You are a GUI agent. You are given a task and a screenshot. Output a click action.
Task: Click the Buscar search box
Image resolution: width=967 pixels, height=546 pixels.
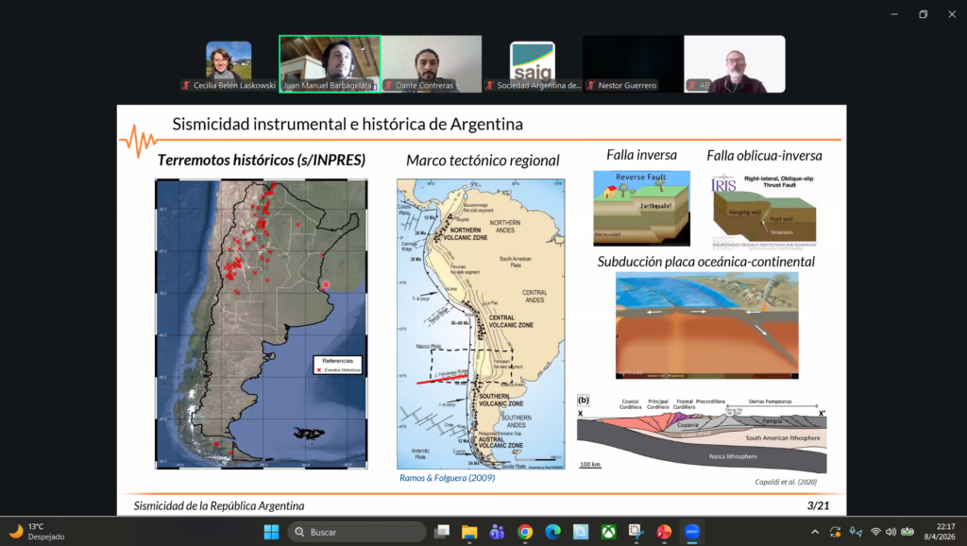tap(357, 532)
